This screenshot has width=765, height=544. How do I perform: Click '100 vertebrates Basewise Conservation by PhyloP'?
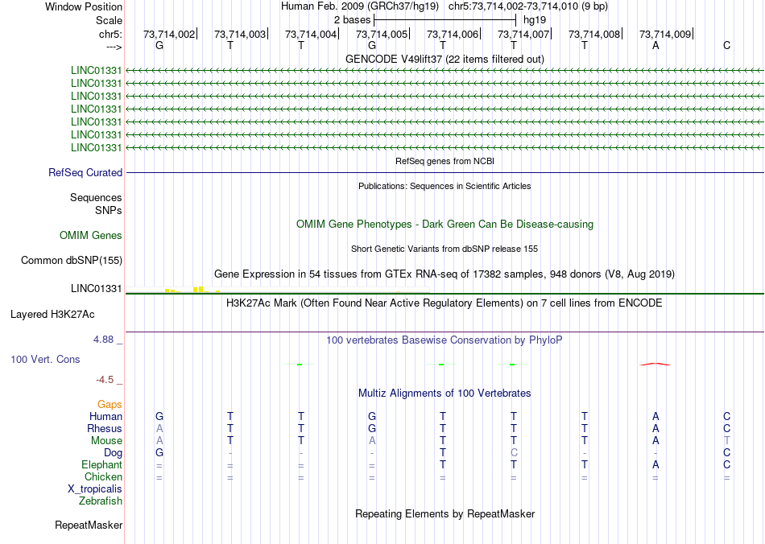(445, 340)
